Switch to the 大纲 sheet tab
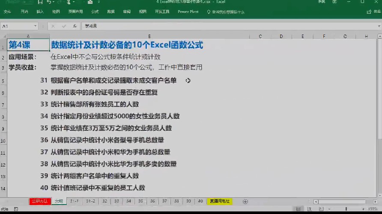382x214 pixels. [x=59, y=201]
